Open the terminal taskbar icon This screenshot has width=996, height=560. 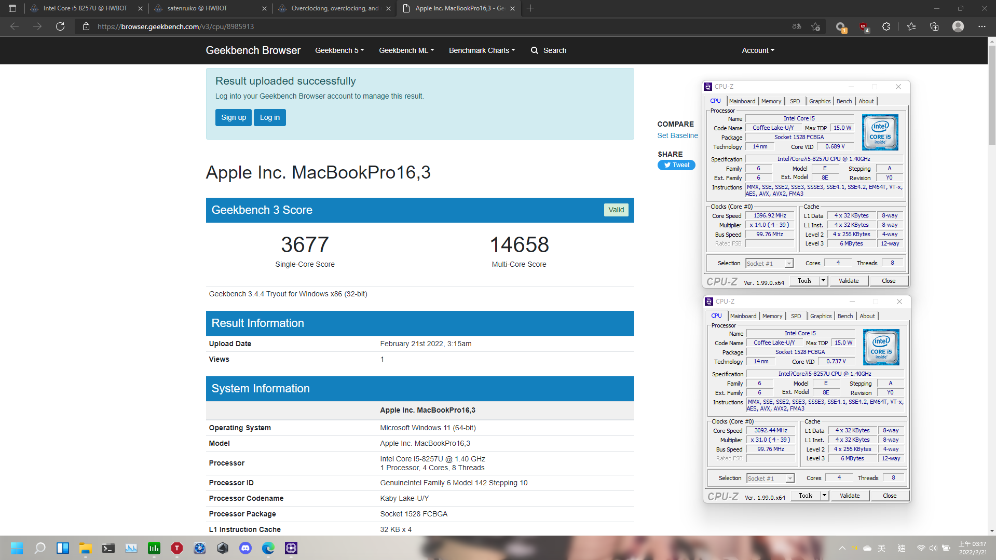point(108,548)
